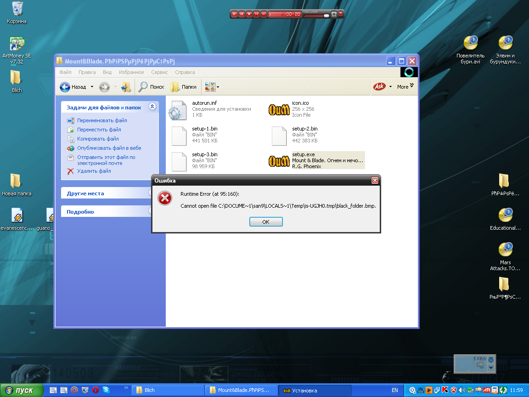Launch Skype from quick launch bar

[106, 390]
